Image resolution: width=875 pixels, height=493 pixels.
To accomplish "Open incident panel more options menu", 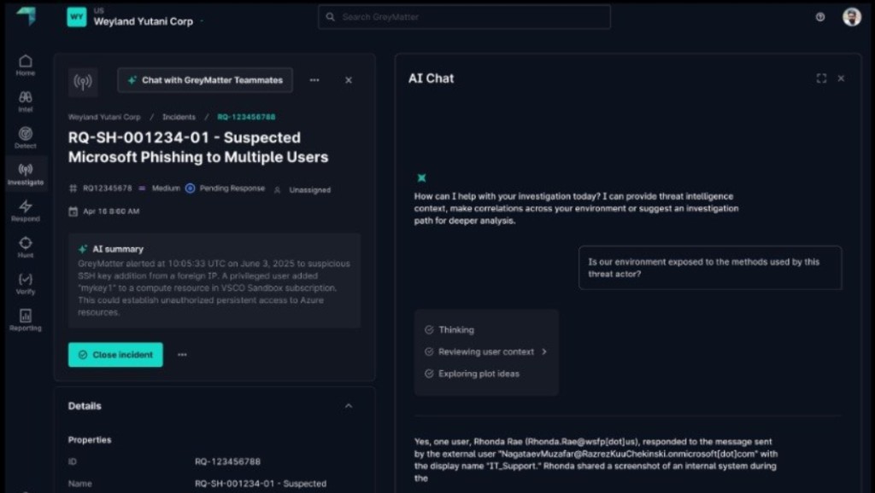I will coord(314,80).
